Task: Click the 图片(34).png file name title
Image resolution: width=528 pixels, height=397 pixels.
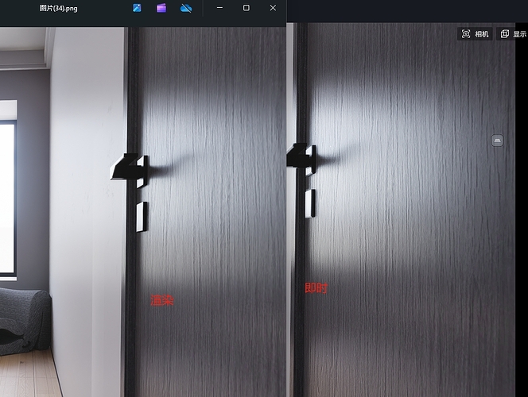Action: point(58,8)
